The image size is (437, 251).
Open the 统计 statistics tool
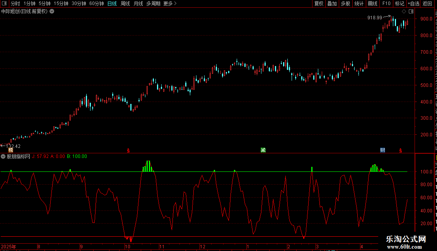[358, 3]
